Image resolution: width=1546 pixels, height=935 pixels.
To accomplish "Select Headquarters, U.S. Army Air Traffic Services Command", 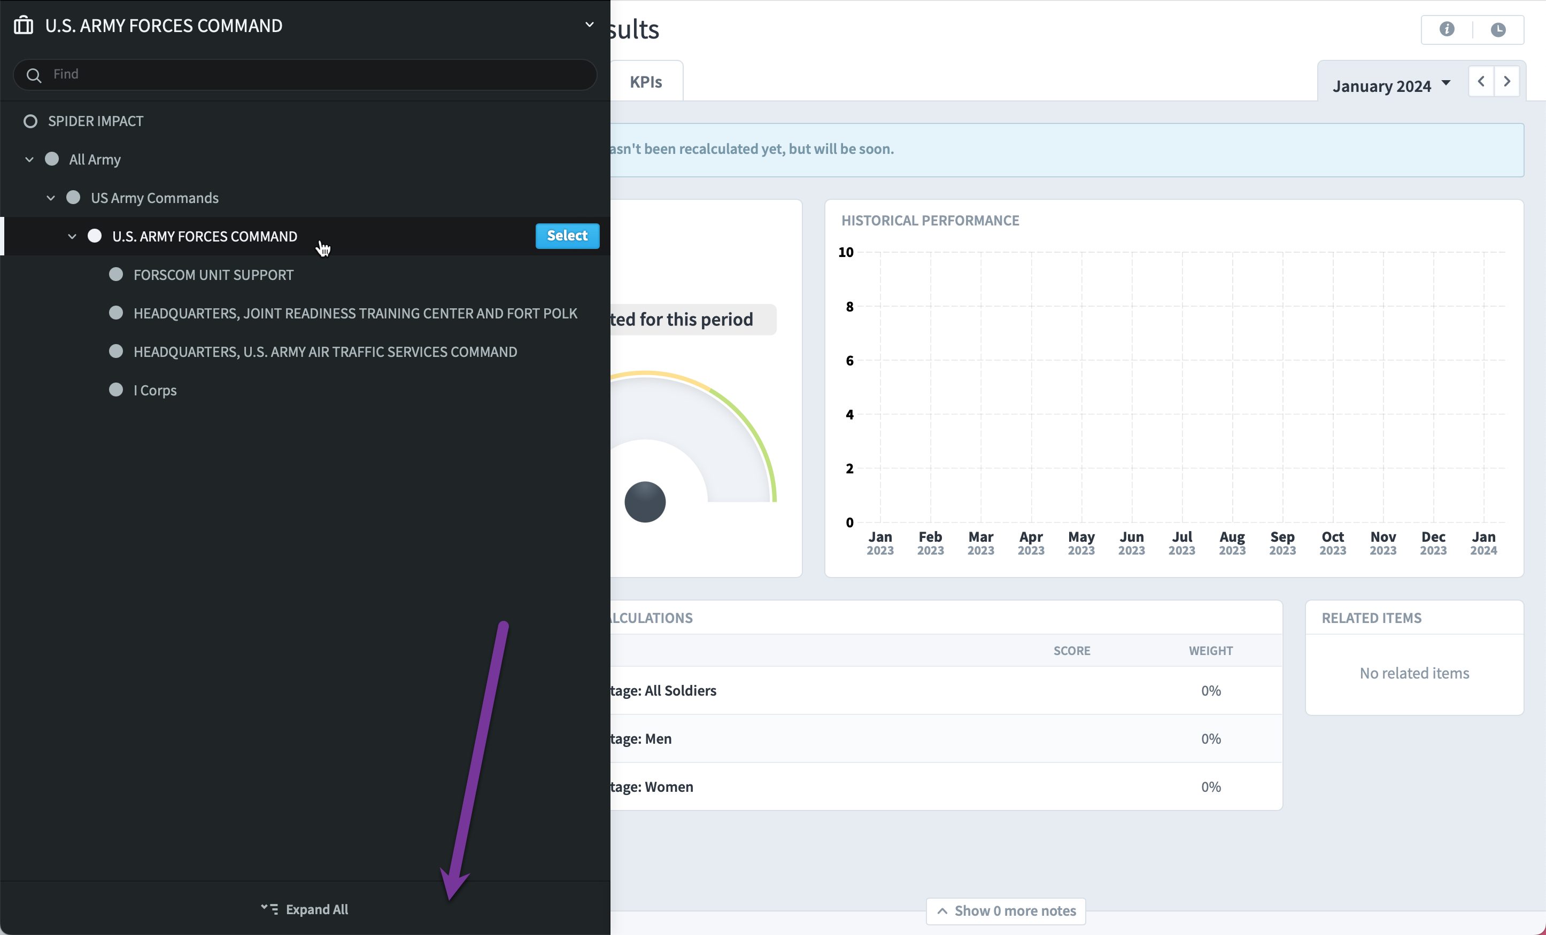I will pos(325,352).
